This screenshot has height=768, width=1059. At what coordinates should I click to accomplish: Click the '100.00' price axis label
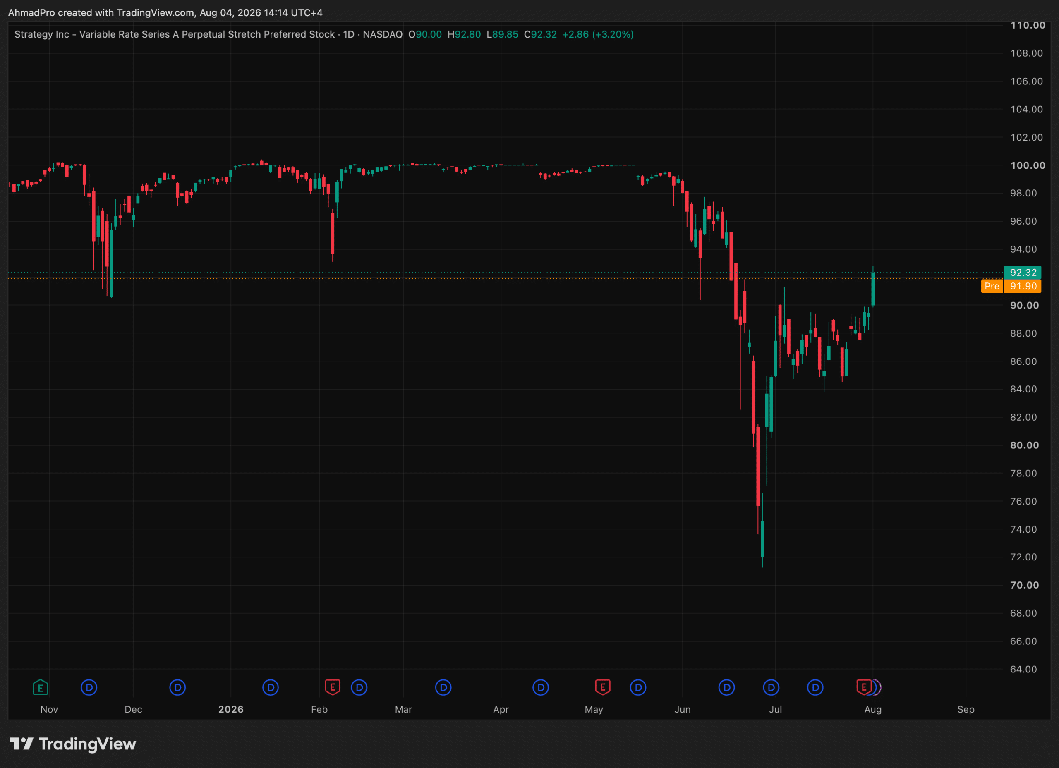[x=1028, y=165]
